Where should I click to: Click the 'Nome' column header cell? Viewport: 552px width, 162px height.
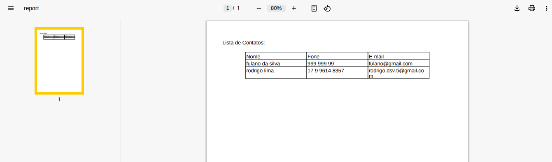pos(276,56)
